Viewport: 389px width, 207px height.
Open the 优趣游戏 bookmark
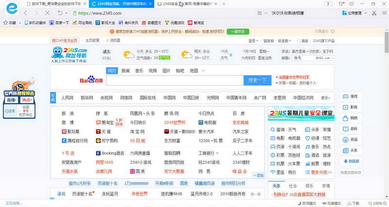click(x=175, y=22)
